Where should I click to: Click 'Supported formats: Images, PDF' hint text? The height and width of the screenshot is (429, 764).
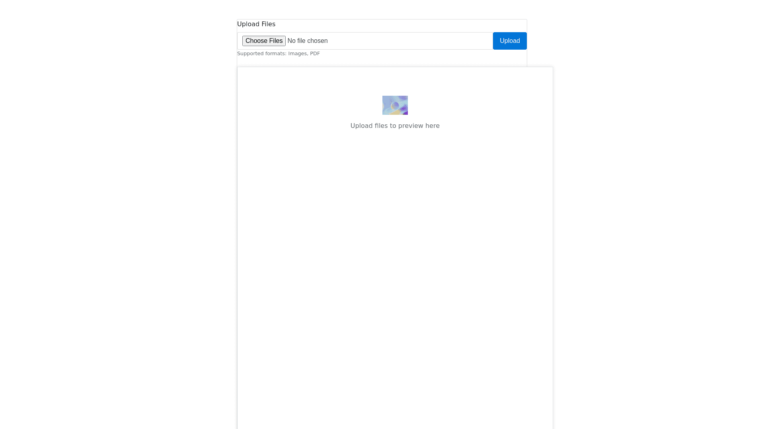278,54
